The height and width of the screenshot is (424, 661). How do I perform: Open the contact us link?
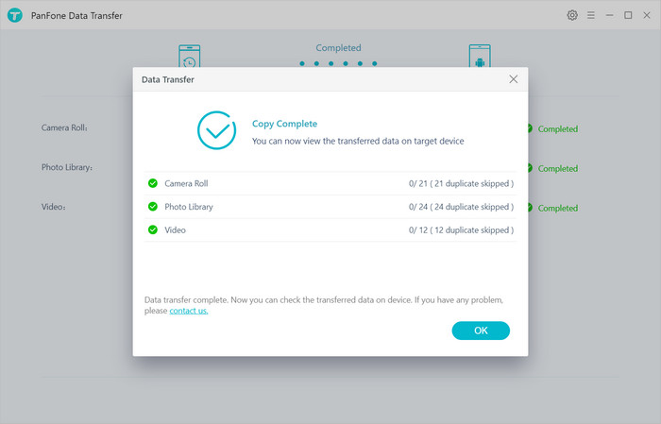pos(189,311)
